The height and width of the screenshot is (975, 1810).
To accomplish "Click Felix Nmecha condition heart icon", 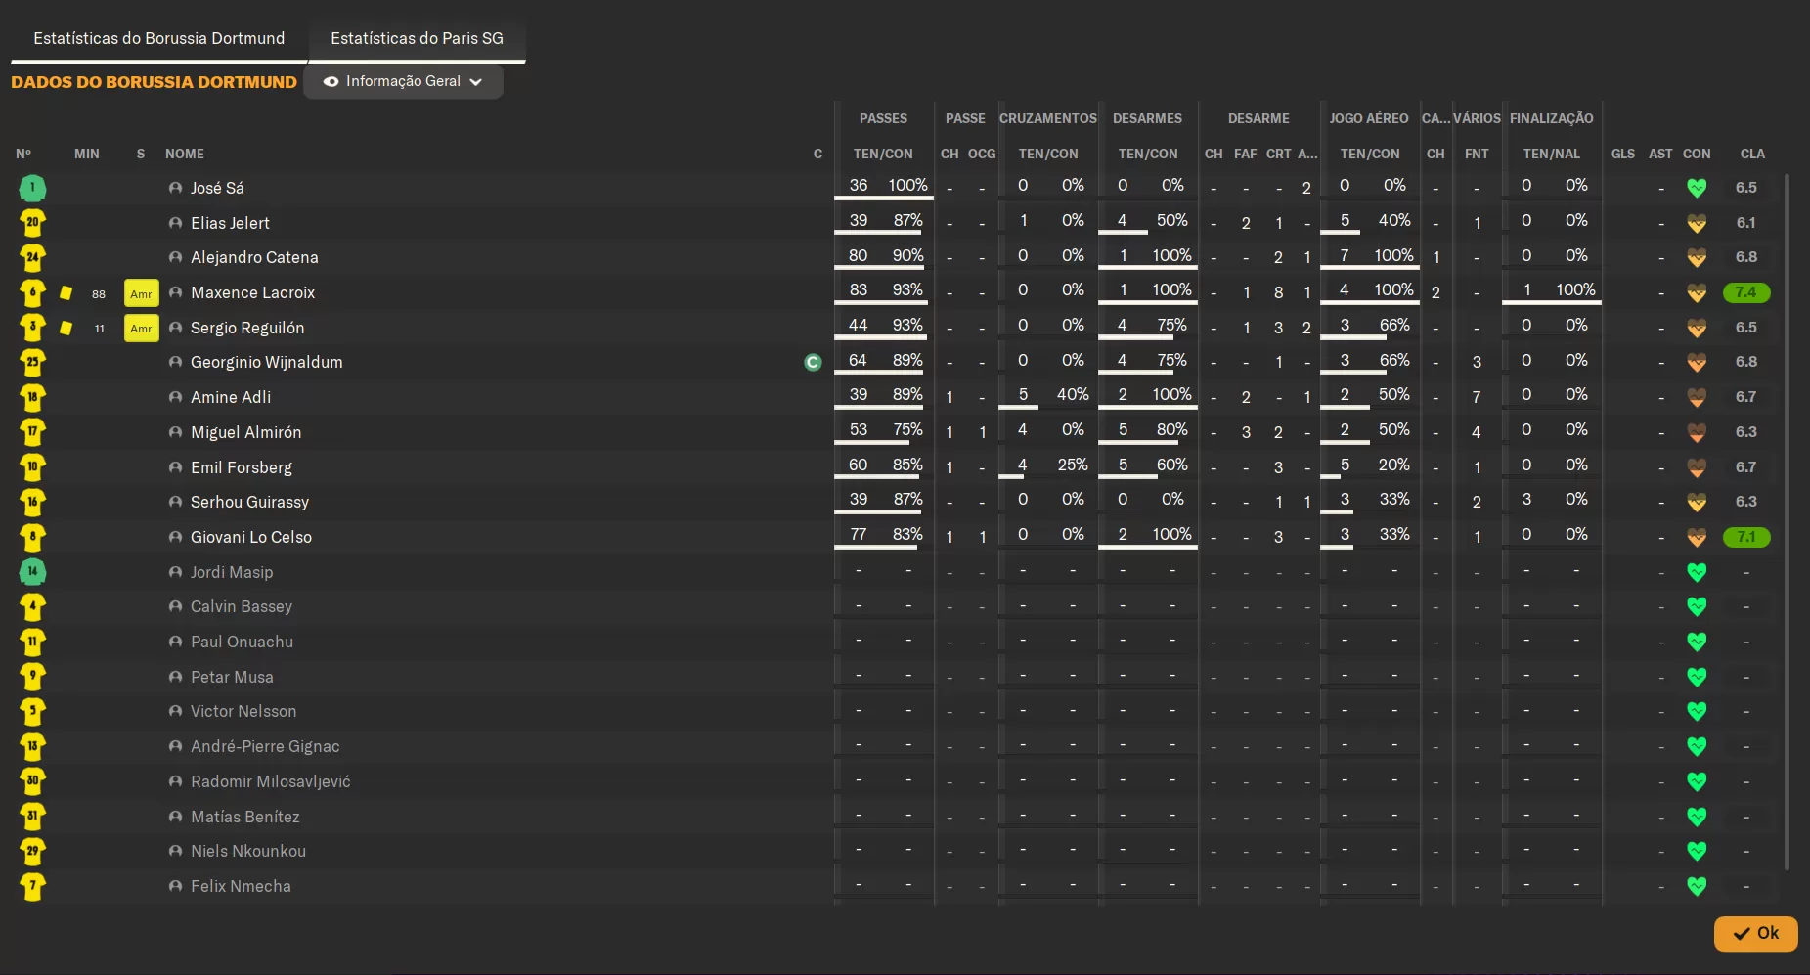I will [x=1697, y=886].
